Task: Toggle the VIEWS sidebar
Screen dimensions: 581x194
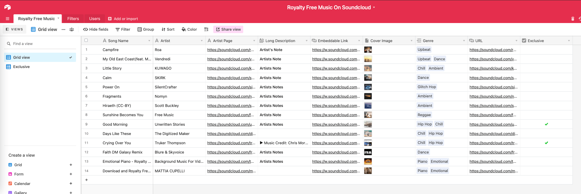Action: tap(15, 29)
